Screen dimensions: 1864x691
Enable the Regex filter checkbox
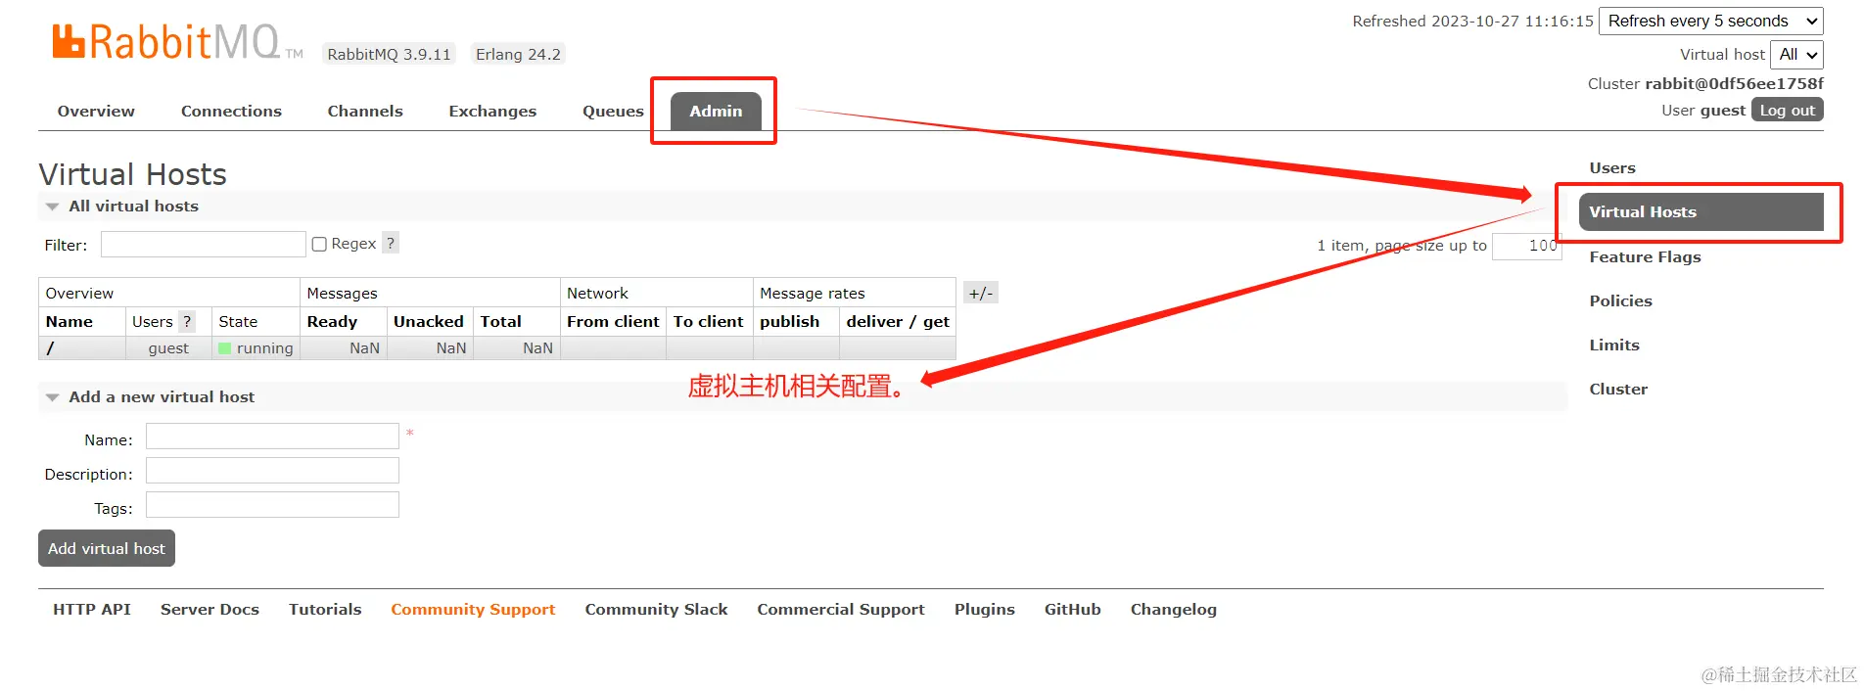319,244
